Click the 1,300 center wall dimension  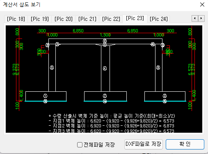coord(105,35)
